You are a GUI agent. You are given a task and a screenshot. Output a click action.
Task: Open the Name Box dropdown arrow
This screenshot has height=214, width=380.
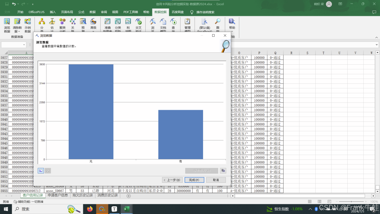tap(24, 45)
